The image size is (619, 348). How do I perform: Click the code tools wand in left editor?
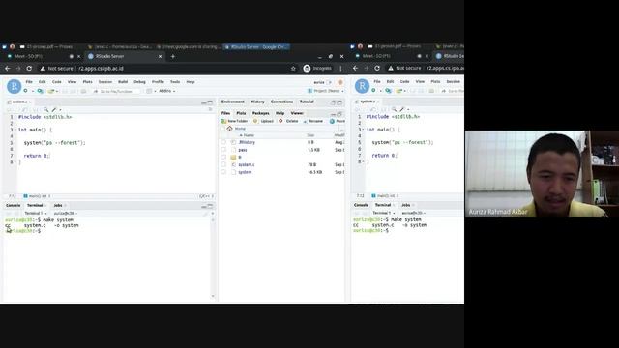click(54, 109)
